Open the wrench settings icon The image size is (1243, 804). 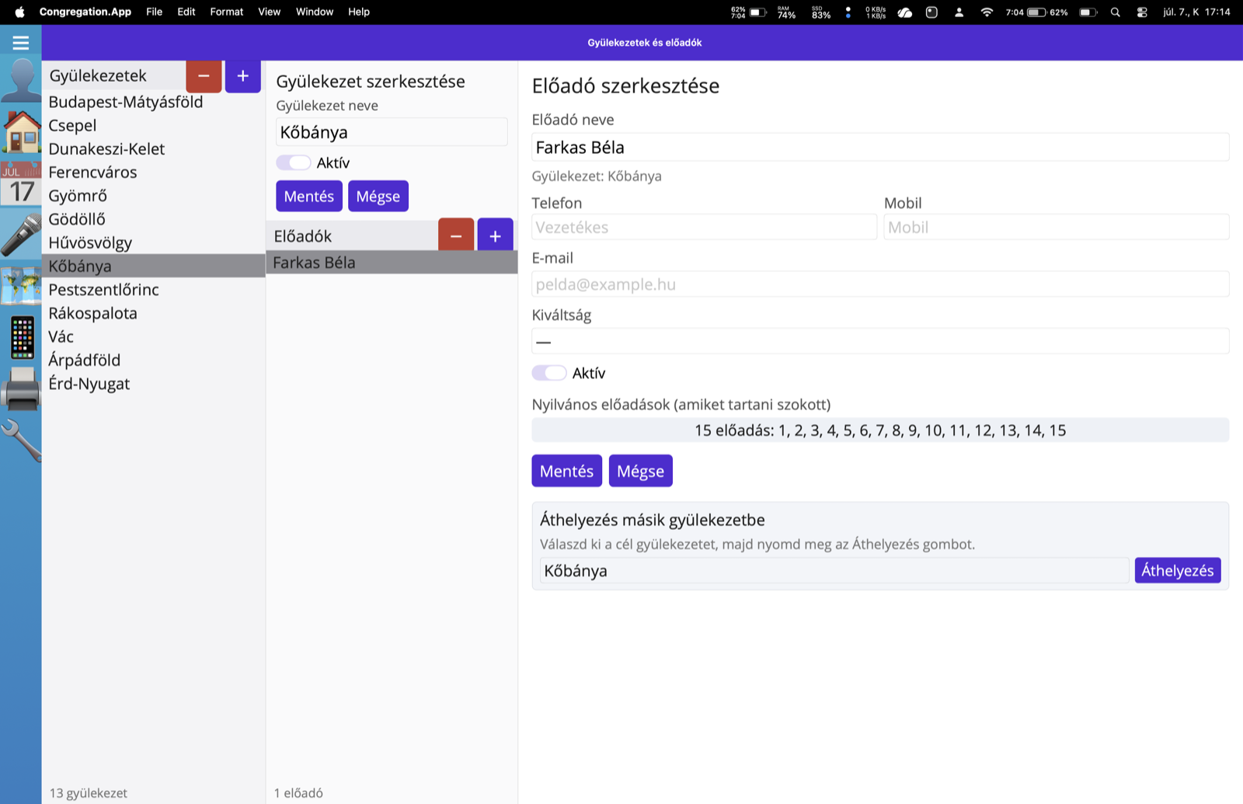21,440
